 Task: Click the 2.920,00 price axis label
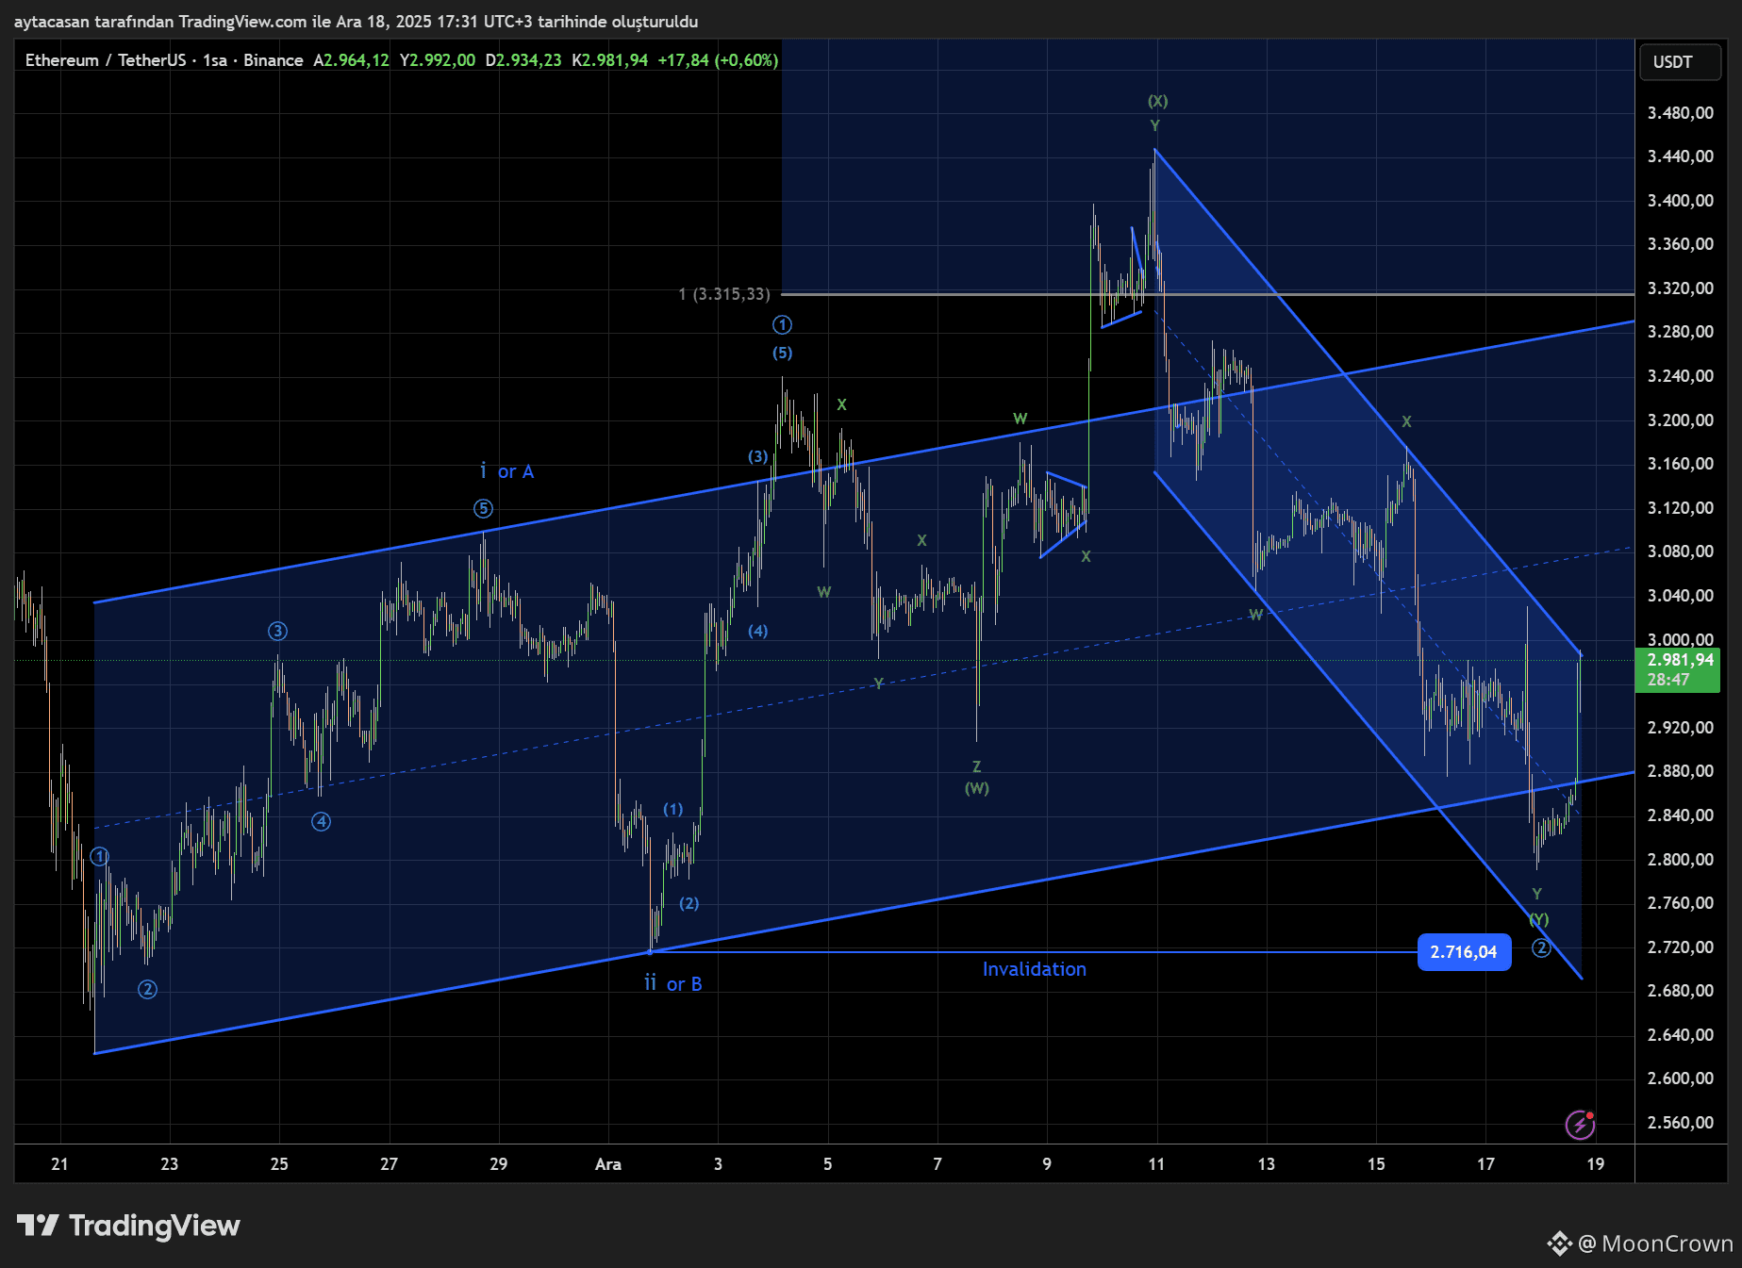point(1681,728)
